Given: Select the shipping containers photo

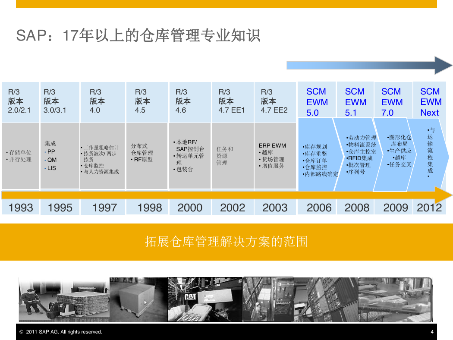Looking at the screenshot, I should pos(326,299).
